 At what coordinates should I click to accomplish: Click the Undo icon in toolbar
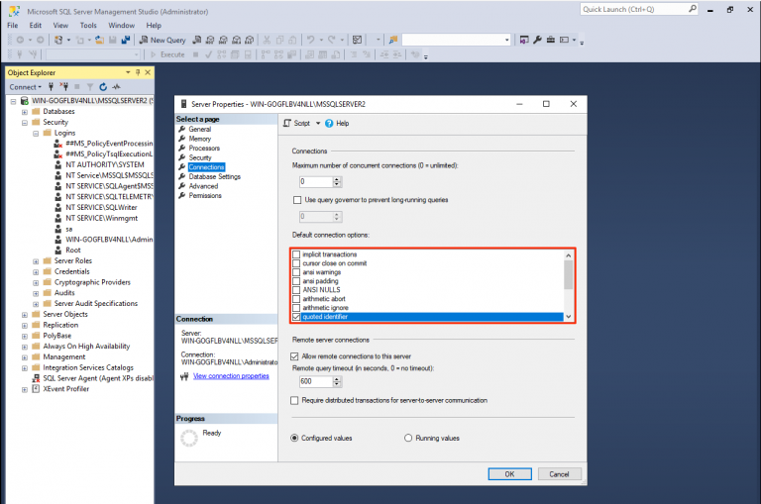pos(310,40)
